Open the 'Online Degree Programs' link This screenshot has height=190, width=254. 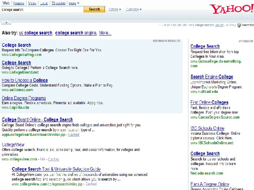point(24,98)
